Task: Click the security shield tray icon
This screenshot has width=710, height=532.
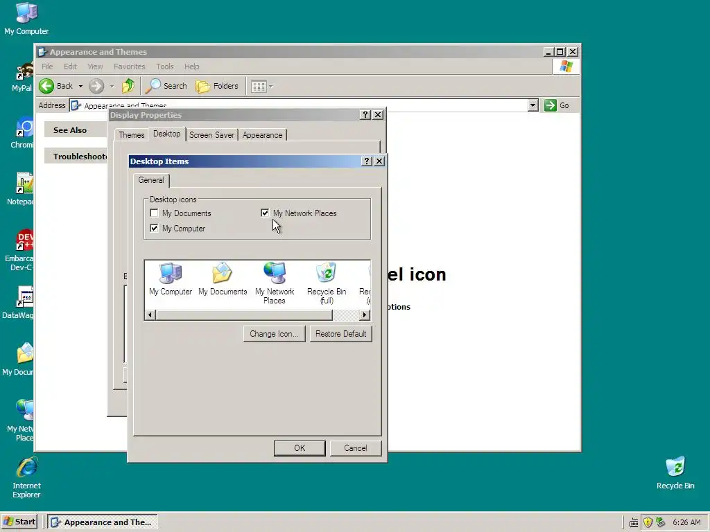Action: [x=648, y=522]
